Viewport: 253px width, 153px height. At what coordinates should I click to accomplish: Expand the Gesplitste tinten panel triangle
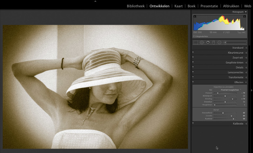pyautogui.click(x=246, y=63)
